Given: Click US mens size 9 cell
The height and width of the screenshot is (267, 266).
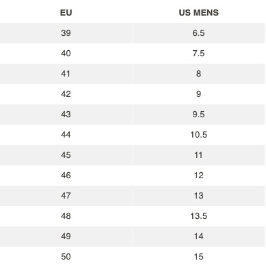Looking at the screenshot, I should click(198, 94).
